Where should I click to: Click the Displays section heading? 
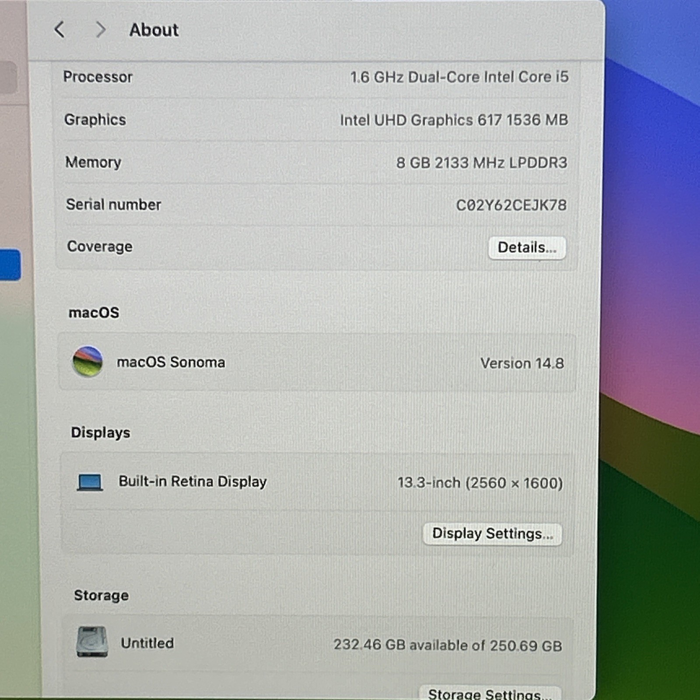[101, 433]
